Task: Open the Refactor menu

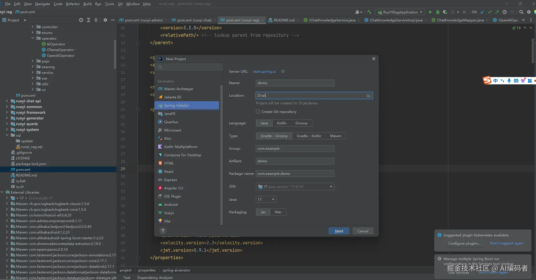Action: pos(73,4)
